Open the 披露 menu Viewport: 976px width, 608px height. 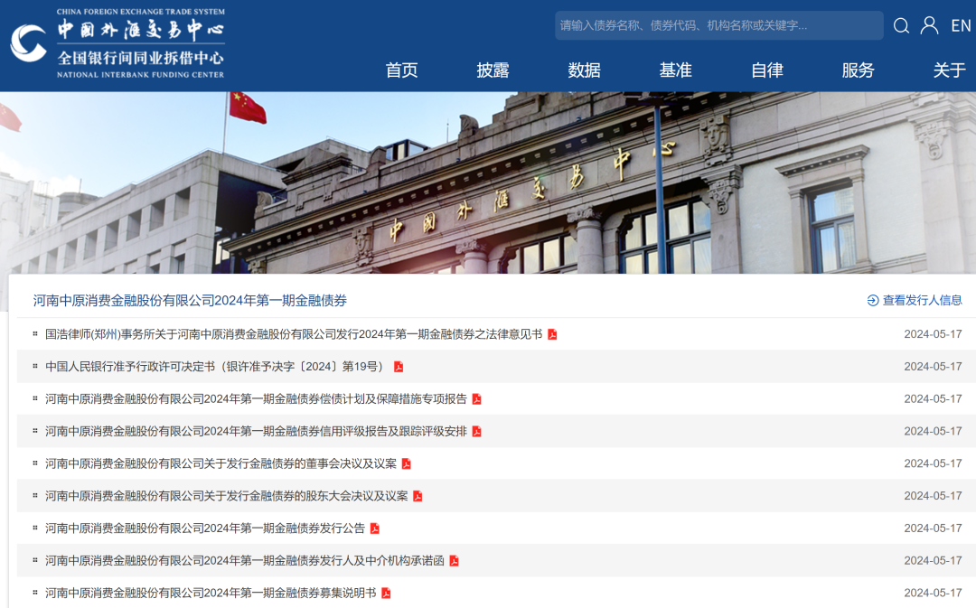coord(493,70)
